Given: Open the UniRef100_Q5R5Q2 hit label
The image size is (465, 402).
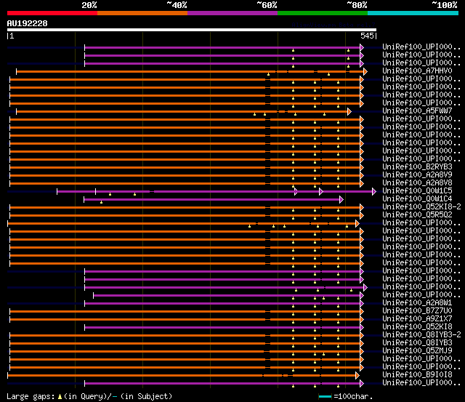Looking at the screenshot, I should pos(417,214).
